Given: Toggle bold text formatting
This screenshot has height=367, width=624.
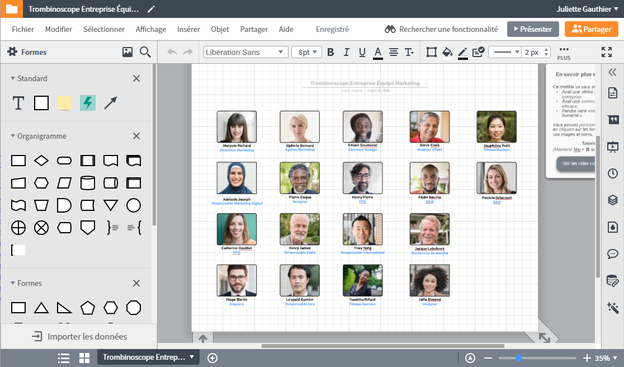Looking at the screenshot, I should tap(330, 52).
